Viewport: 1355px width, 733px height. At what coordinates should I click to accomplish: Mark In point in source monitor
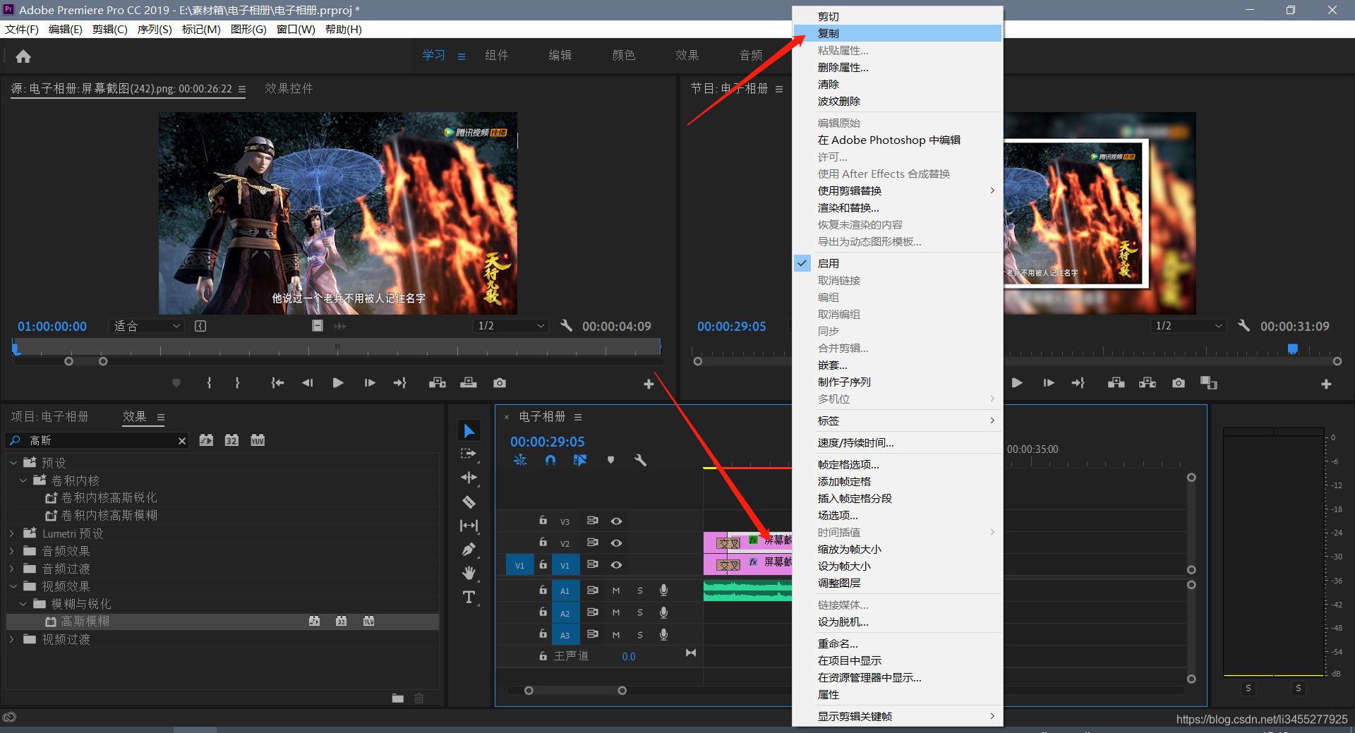coord(209,383)
